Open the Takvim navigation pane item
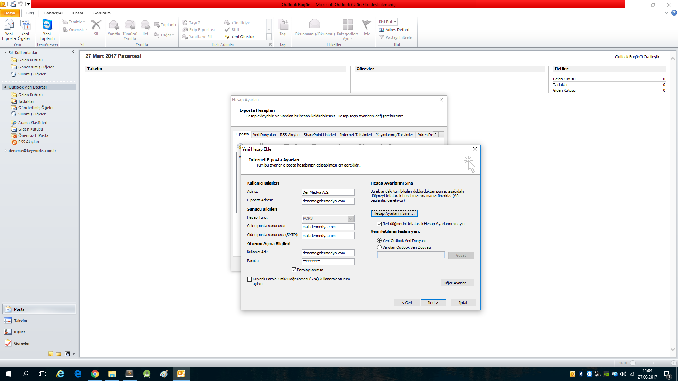Viewport: 678px width, 381px height. coord(39,321)
